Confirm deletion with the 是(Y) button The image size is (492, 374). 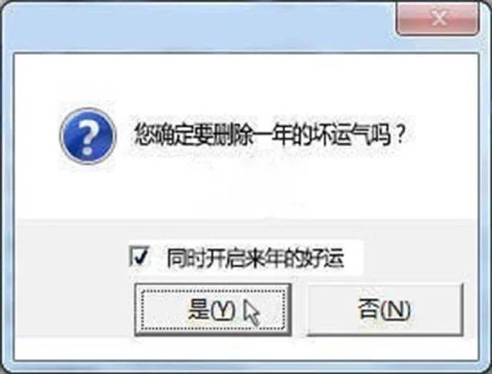[213, 310]
